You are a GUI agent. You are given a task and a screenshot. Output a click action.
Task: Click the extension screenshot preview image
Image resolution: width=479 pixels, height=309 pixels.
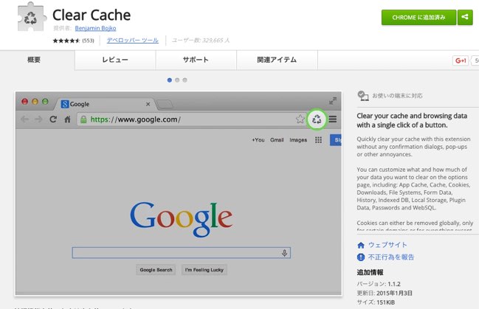[x=179, y=193]
